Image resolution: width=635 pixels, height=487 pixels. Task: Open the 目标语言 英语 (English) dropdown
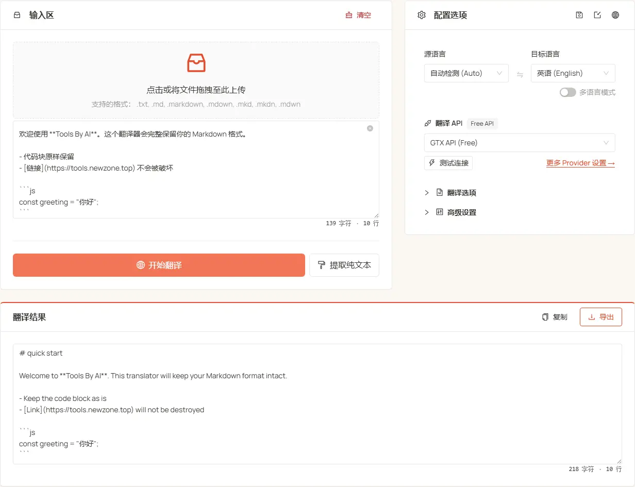click(x=573, y=73)
